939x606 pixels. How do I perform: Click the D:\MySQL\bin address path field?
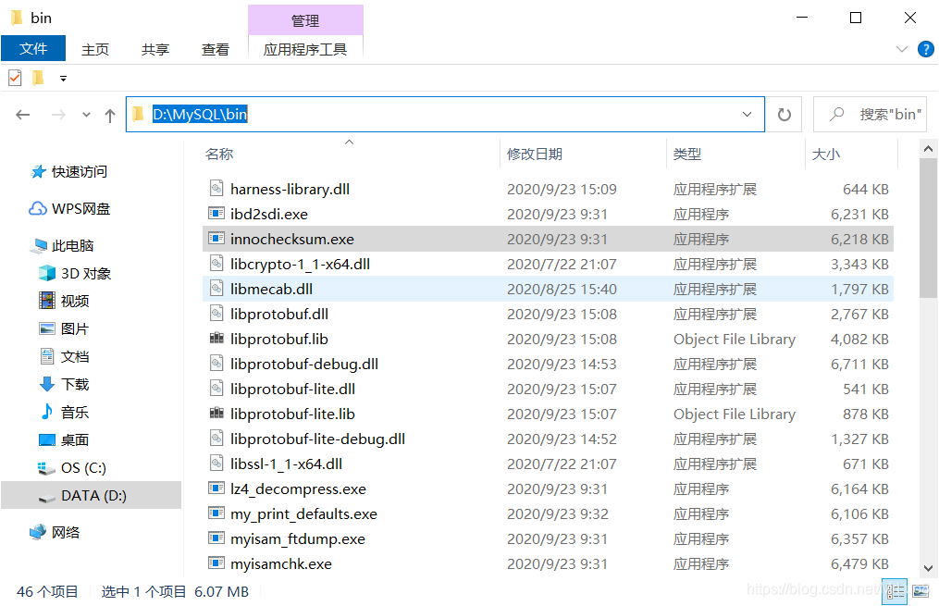click(445, 115)
